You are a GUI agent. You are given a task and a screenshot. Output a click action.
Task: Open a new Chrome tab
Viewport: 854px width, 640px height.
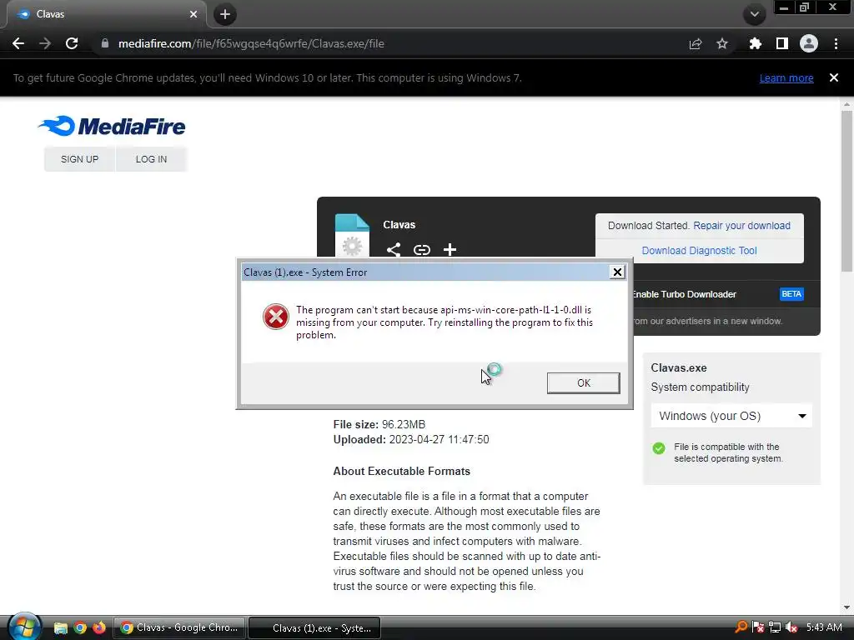pyautogui.click(x=225, y=15)
